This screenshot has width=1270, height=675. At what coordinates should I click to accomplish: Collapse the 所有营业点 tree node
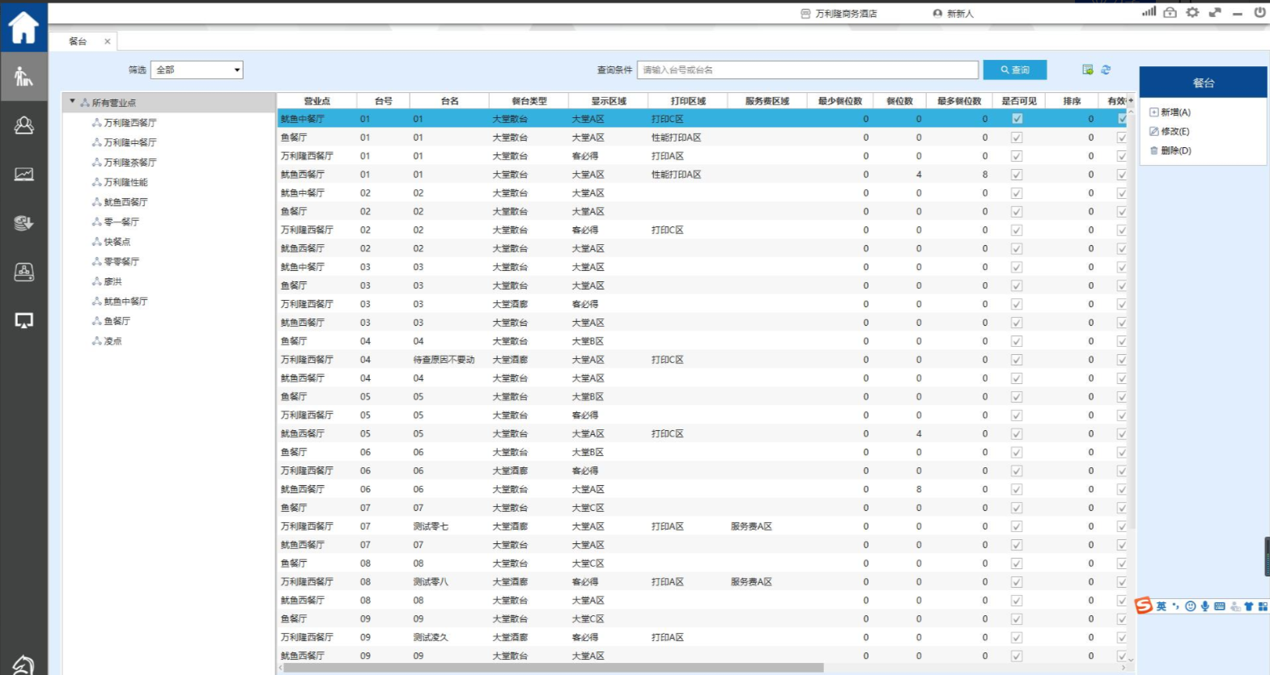pos(73,102)
